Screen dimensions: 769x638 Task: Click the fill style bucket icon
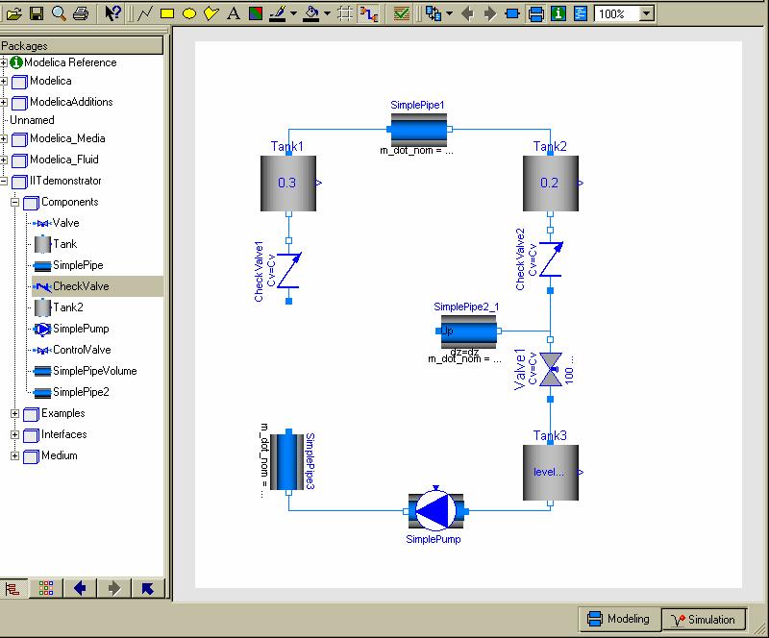(311, 13)
